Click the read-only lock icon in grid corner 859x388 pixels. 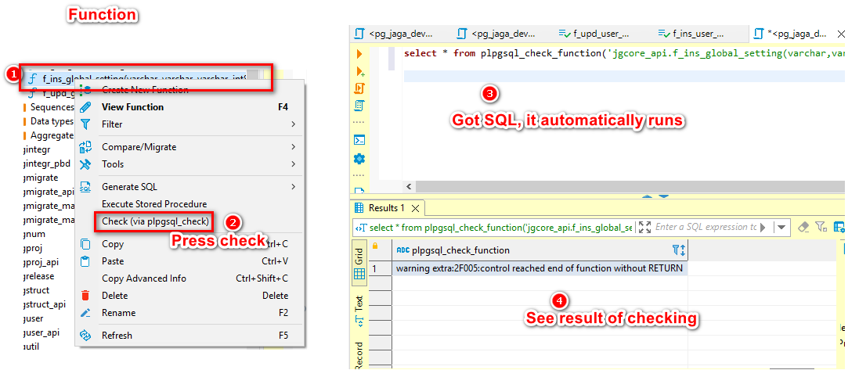click(x=375, y=246)
